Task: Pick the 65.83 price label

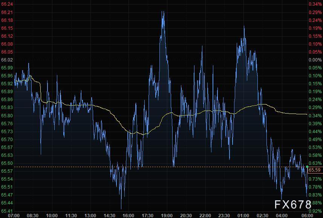Action: coord(7,107)
